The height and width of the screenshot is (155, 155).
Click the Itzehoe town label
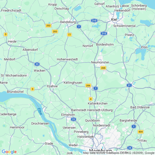[x=52, y=86]
